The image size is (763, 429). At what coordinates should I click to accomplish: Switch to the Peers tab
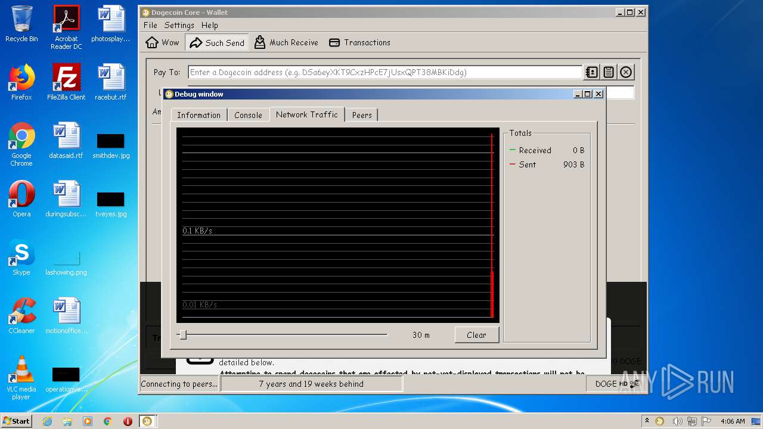point(362,115)
